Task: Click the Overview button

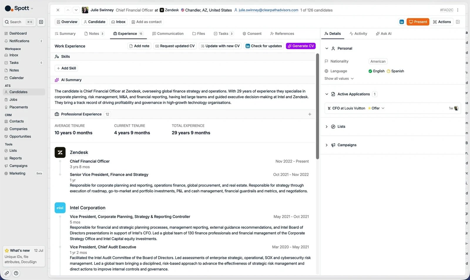Action: point(67,22)
